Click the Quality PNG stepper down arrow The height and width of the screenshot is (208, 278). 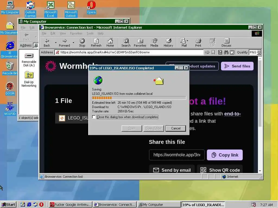(259, 53)
